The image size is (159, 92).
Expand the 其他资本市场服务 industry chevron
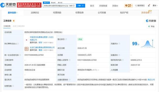(98, 70)
